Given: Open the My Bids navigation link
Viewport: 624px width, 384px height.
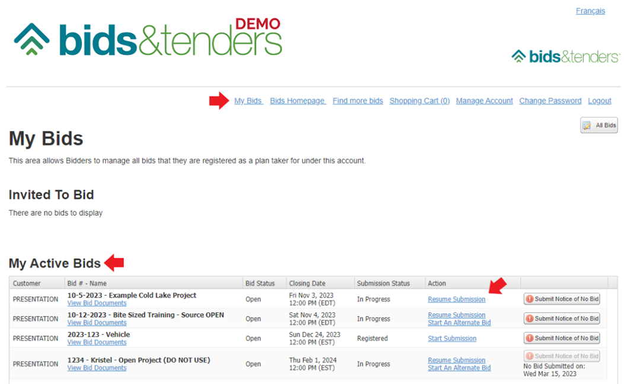Looking at the screenshot, I should click(248, 101).
